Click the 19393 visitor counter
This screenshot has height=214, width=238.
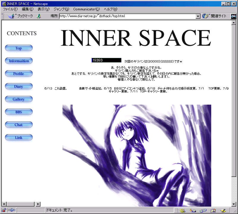coord(107,60)
